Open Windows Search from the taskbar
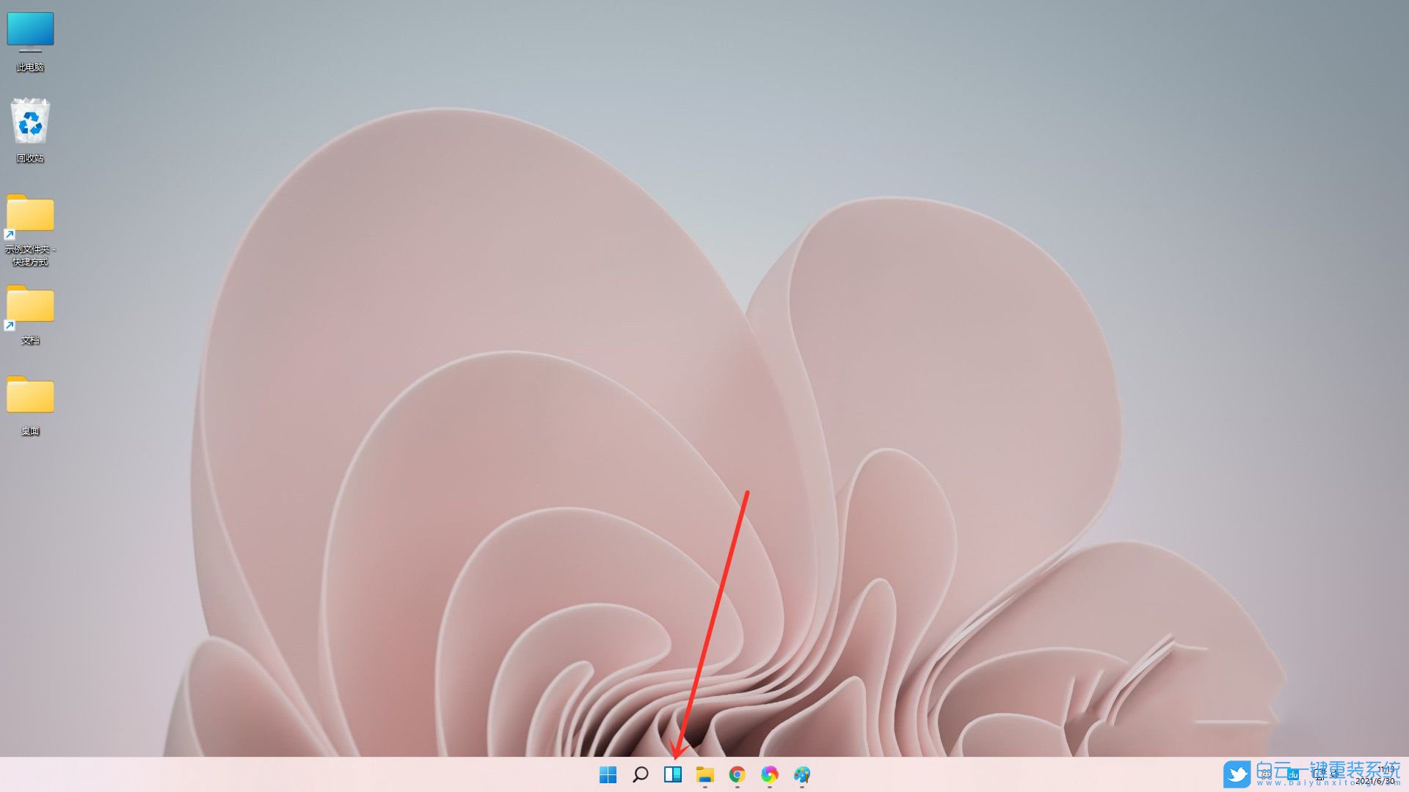Screen dimensions: 1409x792 (641, 774)
